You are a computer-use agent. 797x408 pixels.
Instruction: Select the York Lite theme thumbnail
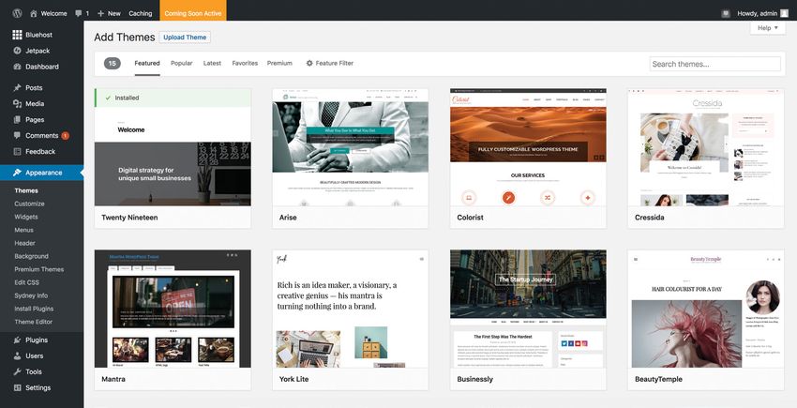351,309
